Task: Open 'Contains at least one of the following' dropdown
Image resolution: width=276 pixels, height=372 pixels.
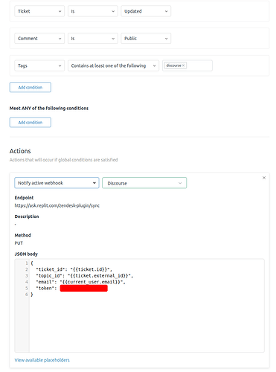Action: [113, 65]
